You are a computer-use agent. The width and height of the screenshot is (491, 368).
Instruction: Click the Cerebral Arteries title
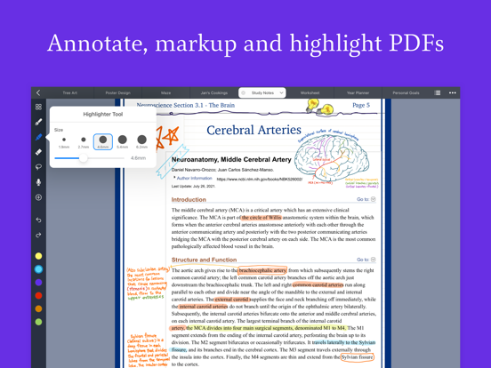(x=254, y=130)
